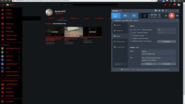
Task: Select Bandicam HDMI device recording mode
Action: pos(134,16)
